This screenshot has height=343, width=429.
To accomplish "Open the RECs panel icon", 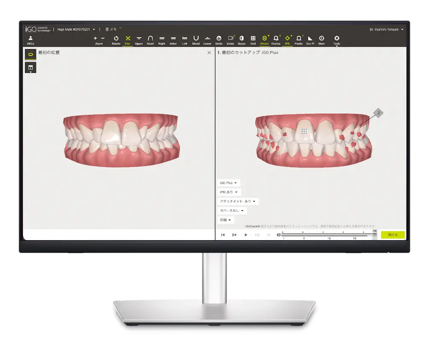I will point(31,40).
